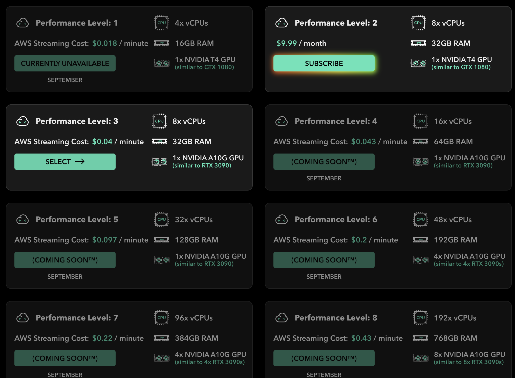Click cloud gaming icon for Performance Level 2
The height and width of the screenshot is (378, 515).
coord(282,23)
